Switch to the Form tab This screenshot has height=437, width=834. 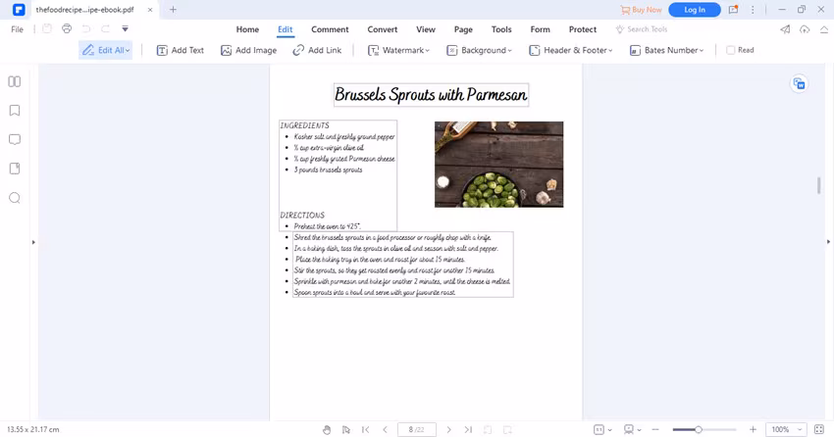click(540, 29)
